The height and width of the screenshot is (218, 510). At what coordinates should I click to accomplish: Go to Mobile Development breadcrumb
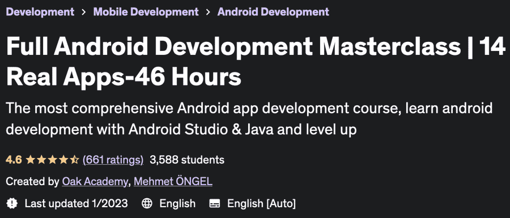(146, 12)
